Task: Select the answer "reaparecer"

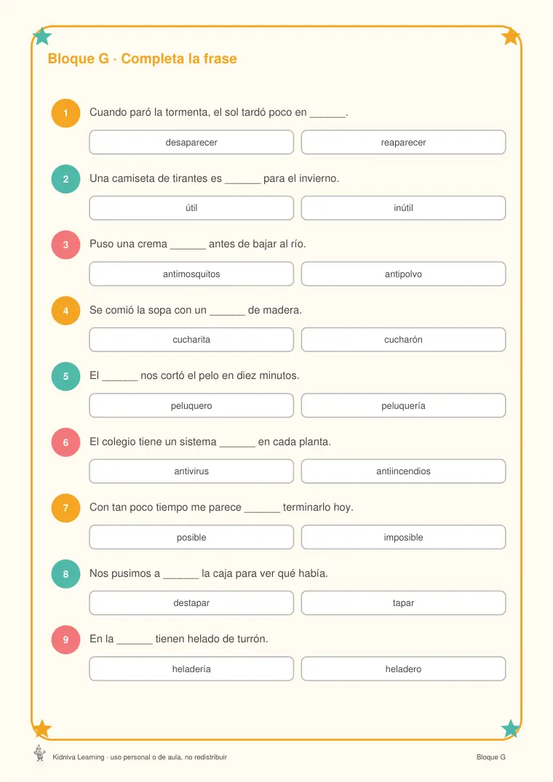Action: (x=403, y=142)
